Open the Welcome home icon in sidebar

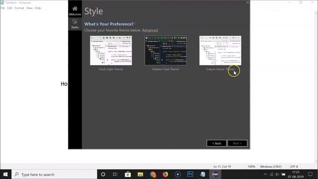(75, 11)
